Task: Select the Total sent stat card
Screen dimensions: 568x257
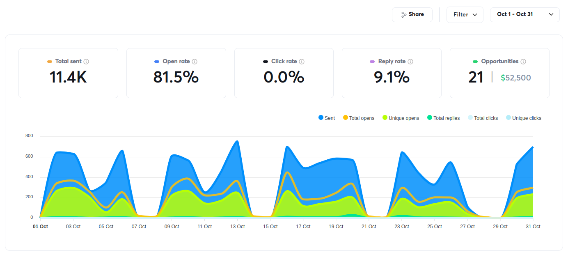Action: (68, 73)
